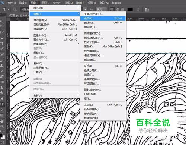
Task: Open the 帮助(H) menu
Action: pos(116,3)
